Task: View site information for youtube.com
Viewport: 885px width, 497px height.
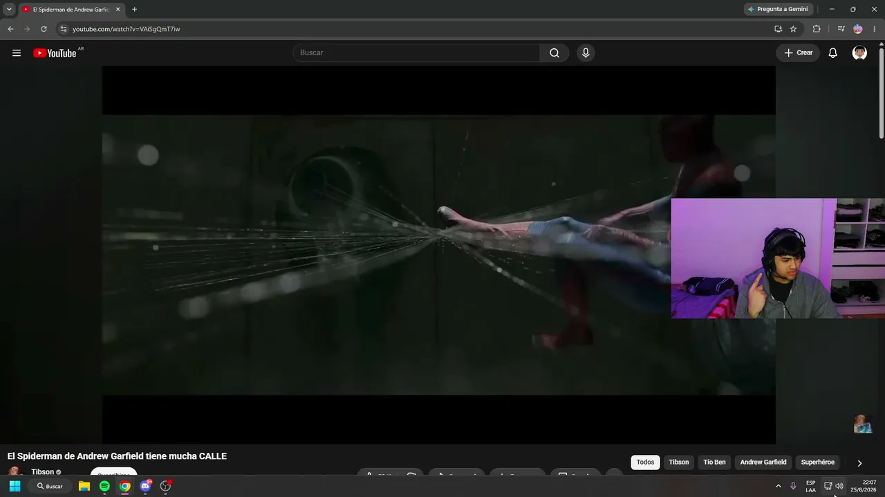Action: pos(63,29)
